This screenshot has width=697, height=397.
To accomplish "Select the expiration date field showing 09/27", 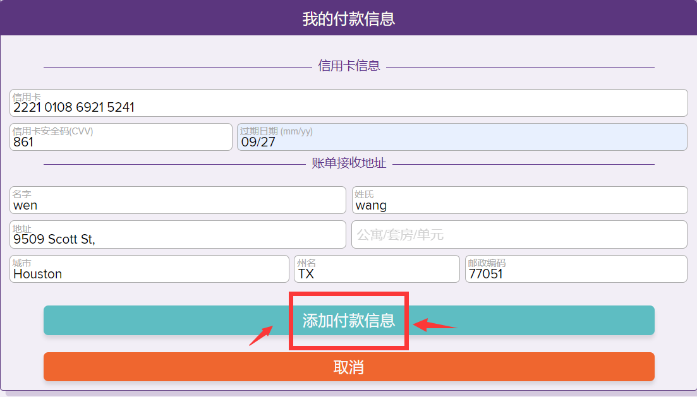I will point(461,138).
